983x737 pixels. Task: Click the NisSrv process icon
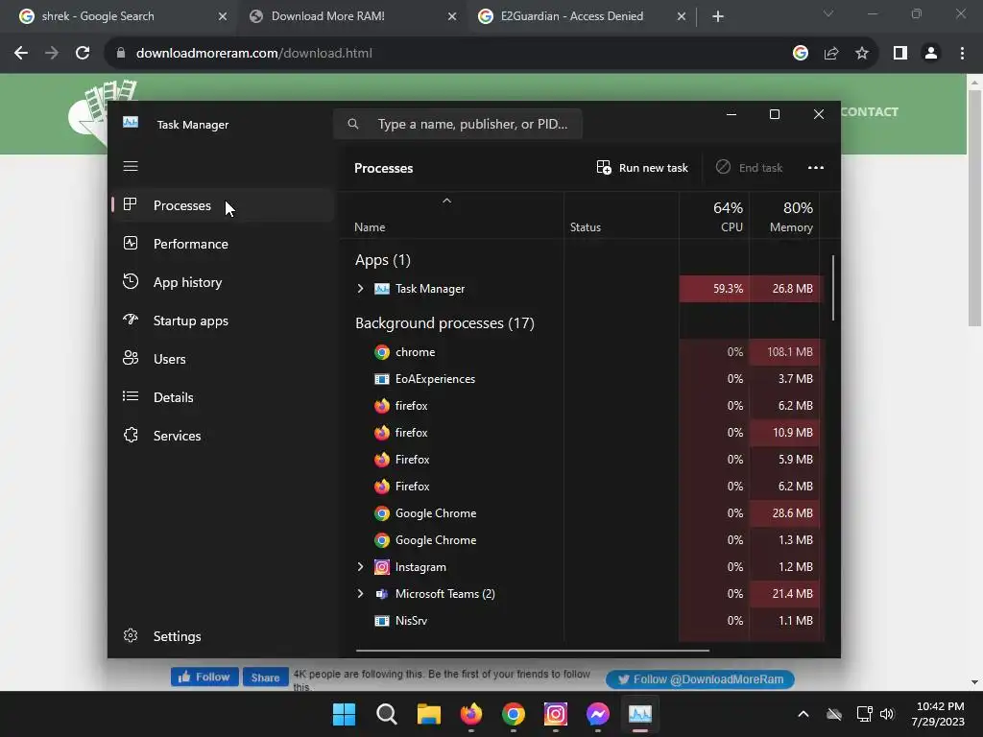coord(382,621)
